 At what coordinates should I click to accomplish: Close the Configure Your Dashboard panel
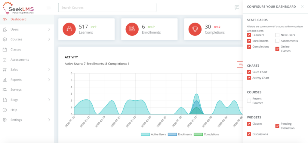[302, 7]
